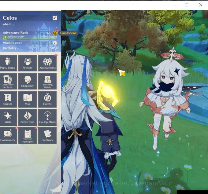Click the player name Celos
The height and width of the screenshot is (194, 208).
10,18
